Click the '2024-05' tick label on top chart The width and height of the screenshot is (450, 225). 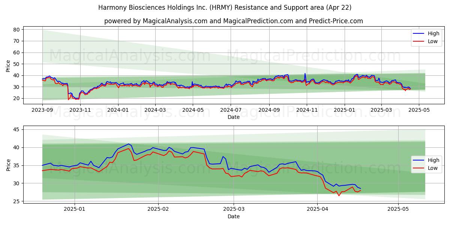193,110
